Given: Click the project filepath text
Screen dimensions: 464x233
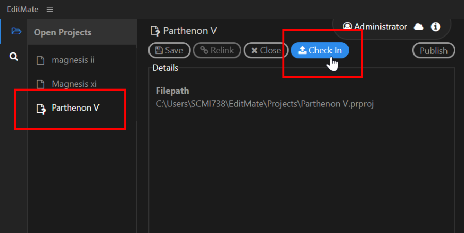Looking at the screenshot, I should click(265, 104).
